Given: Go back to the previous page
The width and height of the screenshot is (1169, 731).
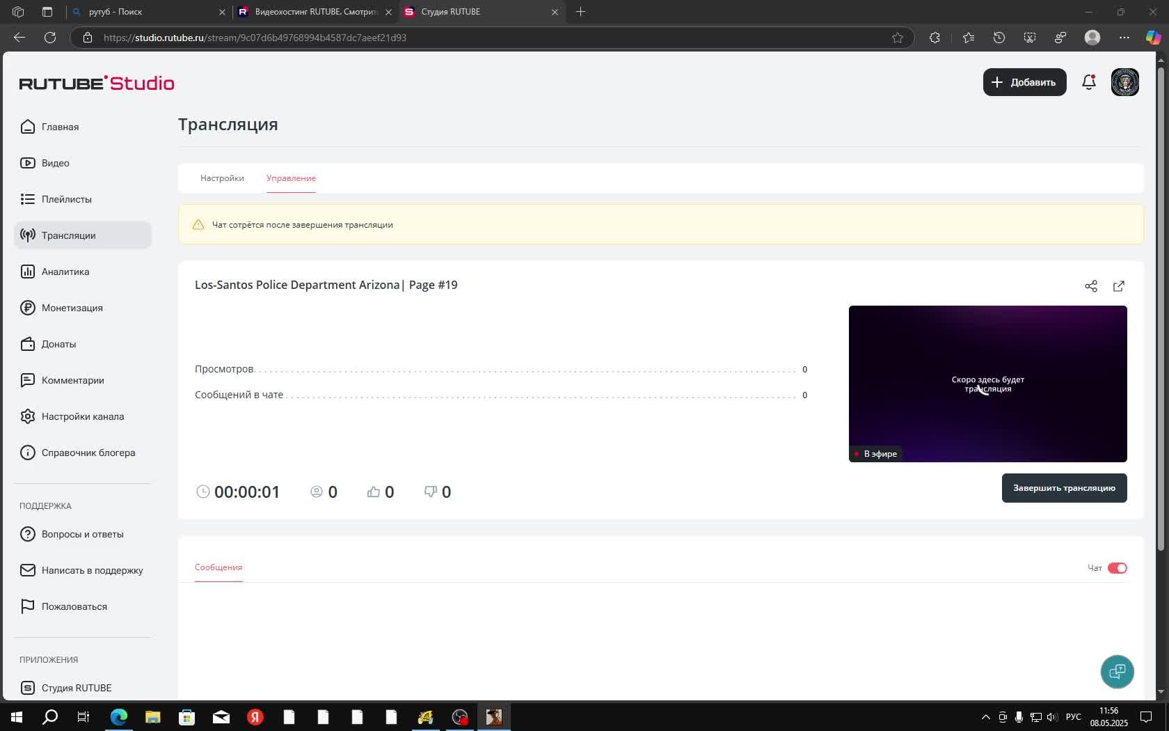Looking at the screenshot, I should (x=19, y=38).
